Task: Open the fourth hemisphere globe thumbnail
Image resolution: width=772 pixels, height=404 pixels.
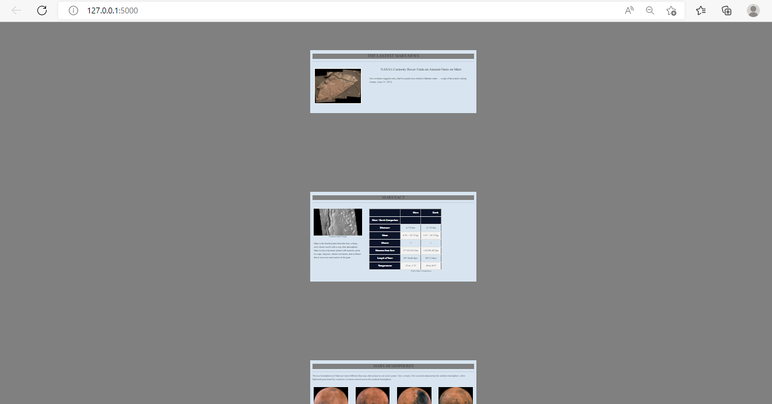Action: [455, 396]
